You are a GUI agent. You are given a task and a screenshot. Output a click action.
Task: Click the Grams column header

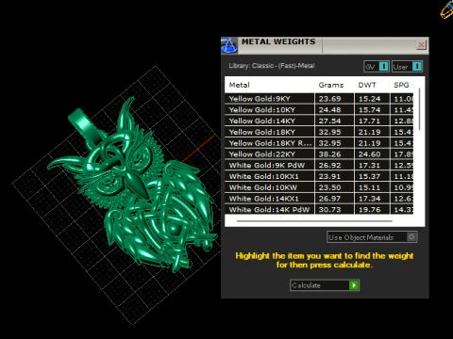pos(331,85)
